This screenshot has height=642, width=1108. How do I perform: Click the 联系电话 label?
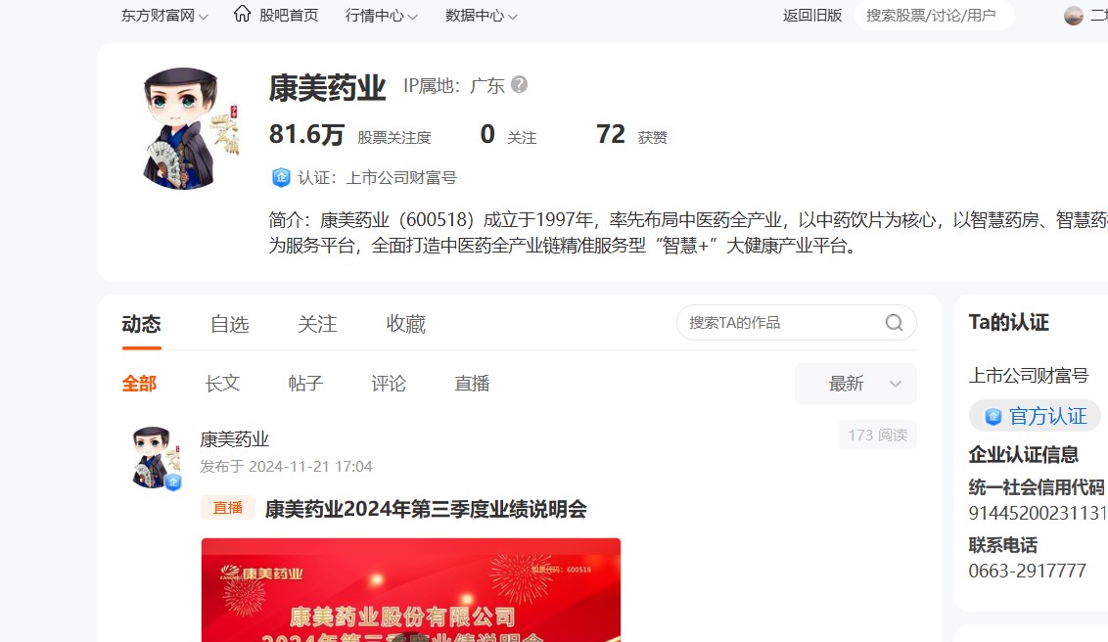1002,545
